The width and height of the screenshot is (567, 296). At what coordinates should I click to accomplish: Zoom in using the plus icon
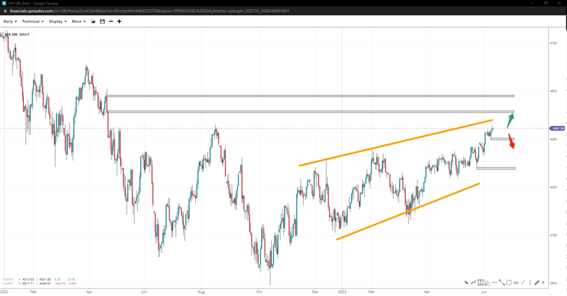point(119,21)
